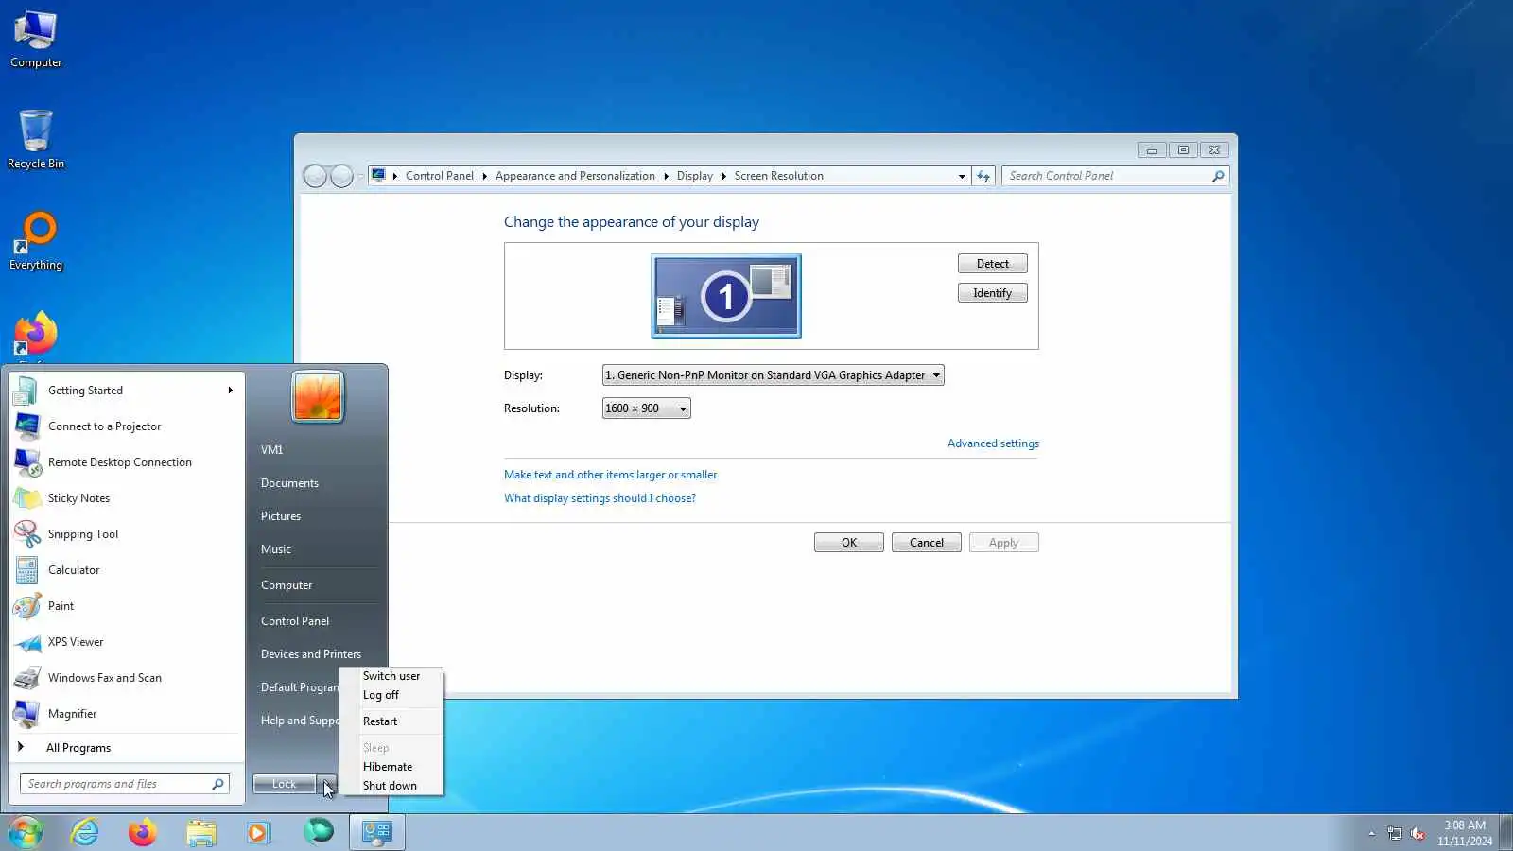Open Firefox from the taskbar
The height and width of the screenshot is (851, 1513).
[143, 832]
